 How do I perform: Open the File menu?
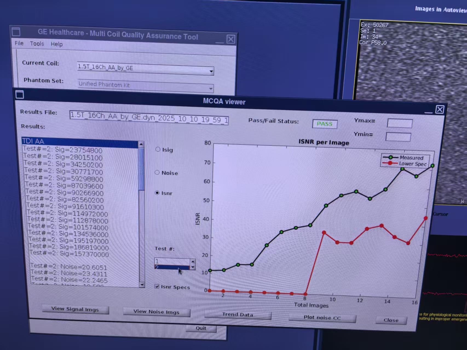click(19, 43)
